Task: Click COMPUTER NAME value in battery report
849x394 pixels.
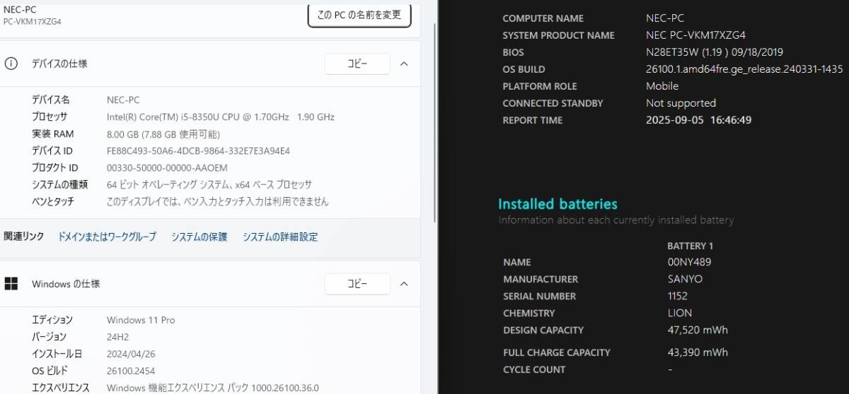Action: click(665, 18)
